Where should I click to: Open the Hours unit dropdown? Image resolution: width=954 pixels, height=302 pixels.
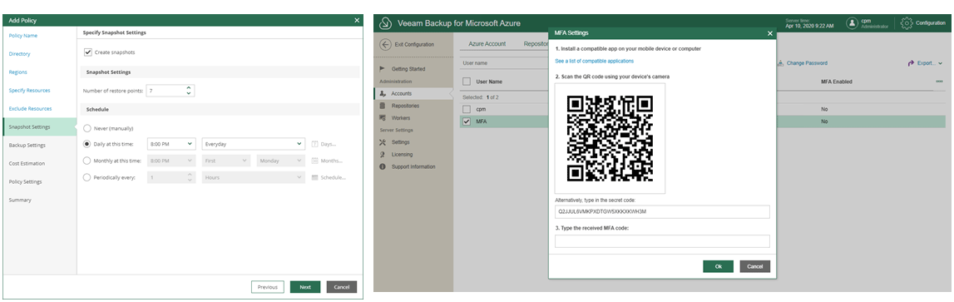253,178
